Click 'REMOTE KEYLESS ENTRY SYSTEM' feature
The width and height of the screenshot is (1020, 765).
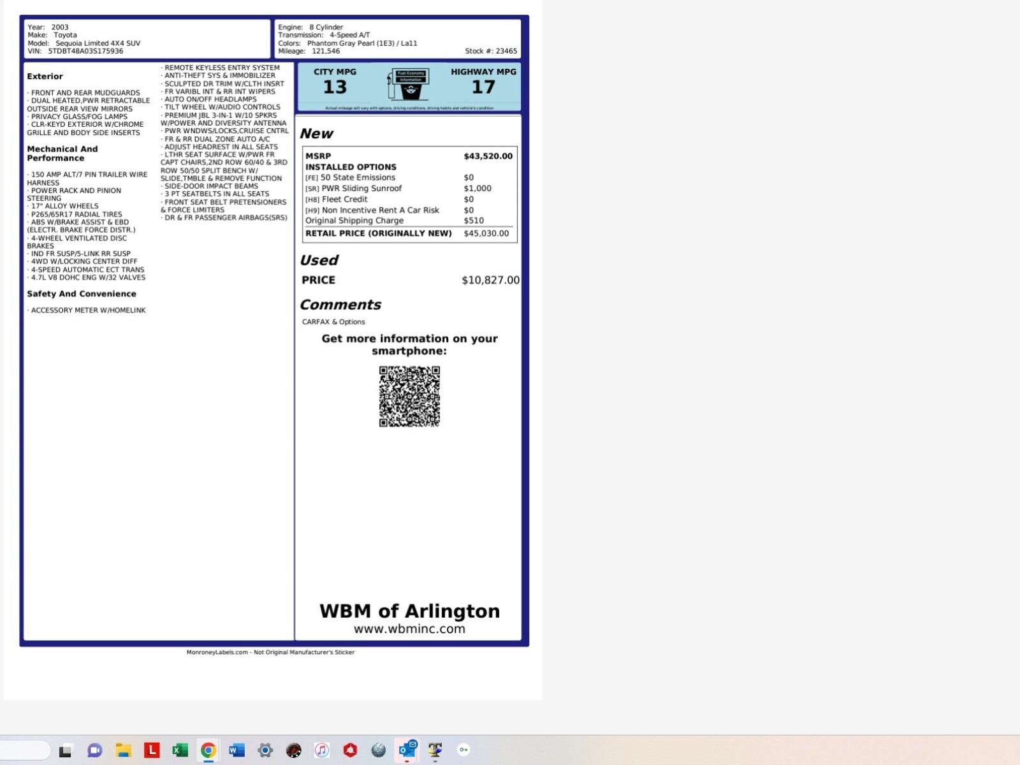pos(222,68)
